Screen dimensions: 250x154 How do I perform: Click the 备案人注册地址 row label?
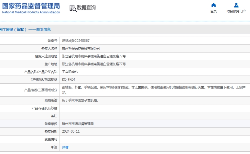point(46,56)
